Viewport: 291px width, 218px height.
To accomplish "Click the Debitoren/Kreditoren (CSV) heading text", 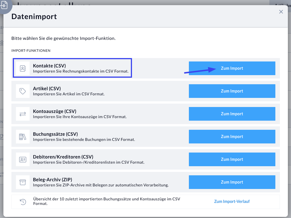I will point(63,157).
